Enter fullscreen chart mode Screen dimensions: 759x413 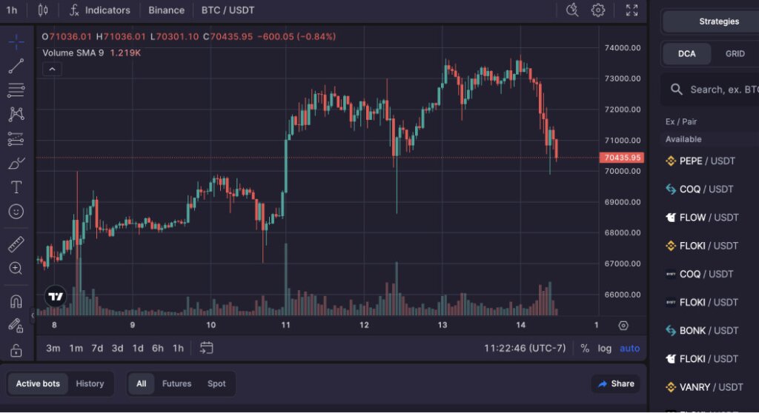(632, 10)
